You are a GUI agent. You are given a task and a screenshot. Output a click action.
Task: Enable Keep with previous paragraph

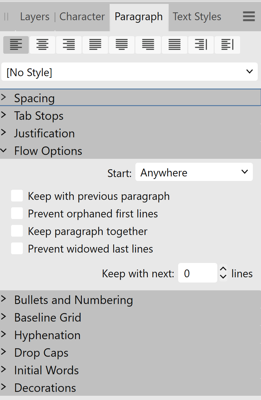[x=17, y=196]
